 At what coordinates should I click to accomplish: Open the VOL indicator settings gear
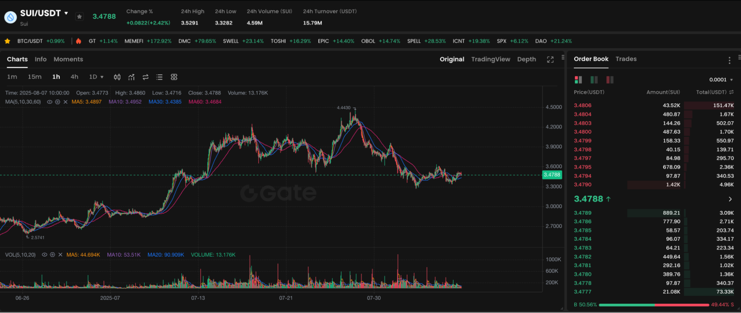52,255
